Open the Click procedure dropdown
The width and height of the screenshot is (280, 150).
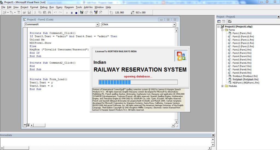pos(174,24)
